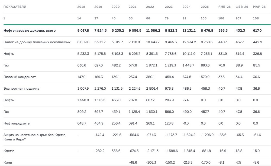Select the 617.0 value under МАР-26
Image resolution: width=271 pixels, height=166 pixels.
coord(257,31)
